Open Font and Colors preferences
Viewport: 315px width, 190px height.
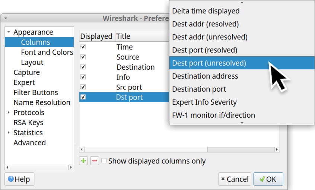47,52
